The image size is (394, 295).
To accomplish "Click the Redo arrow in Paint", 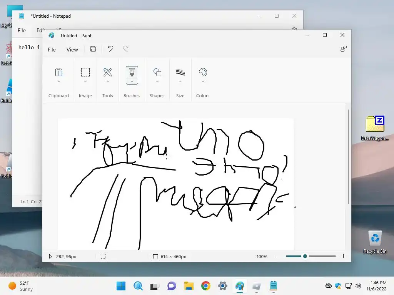I will click(126, 48).
